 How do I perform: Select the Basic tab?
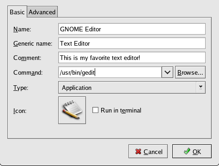pos(17,12)
